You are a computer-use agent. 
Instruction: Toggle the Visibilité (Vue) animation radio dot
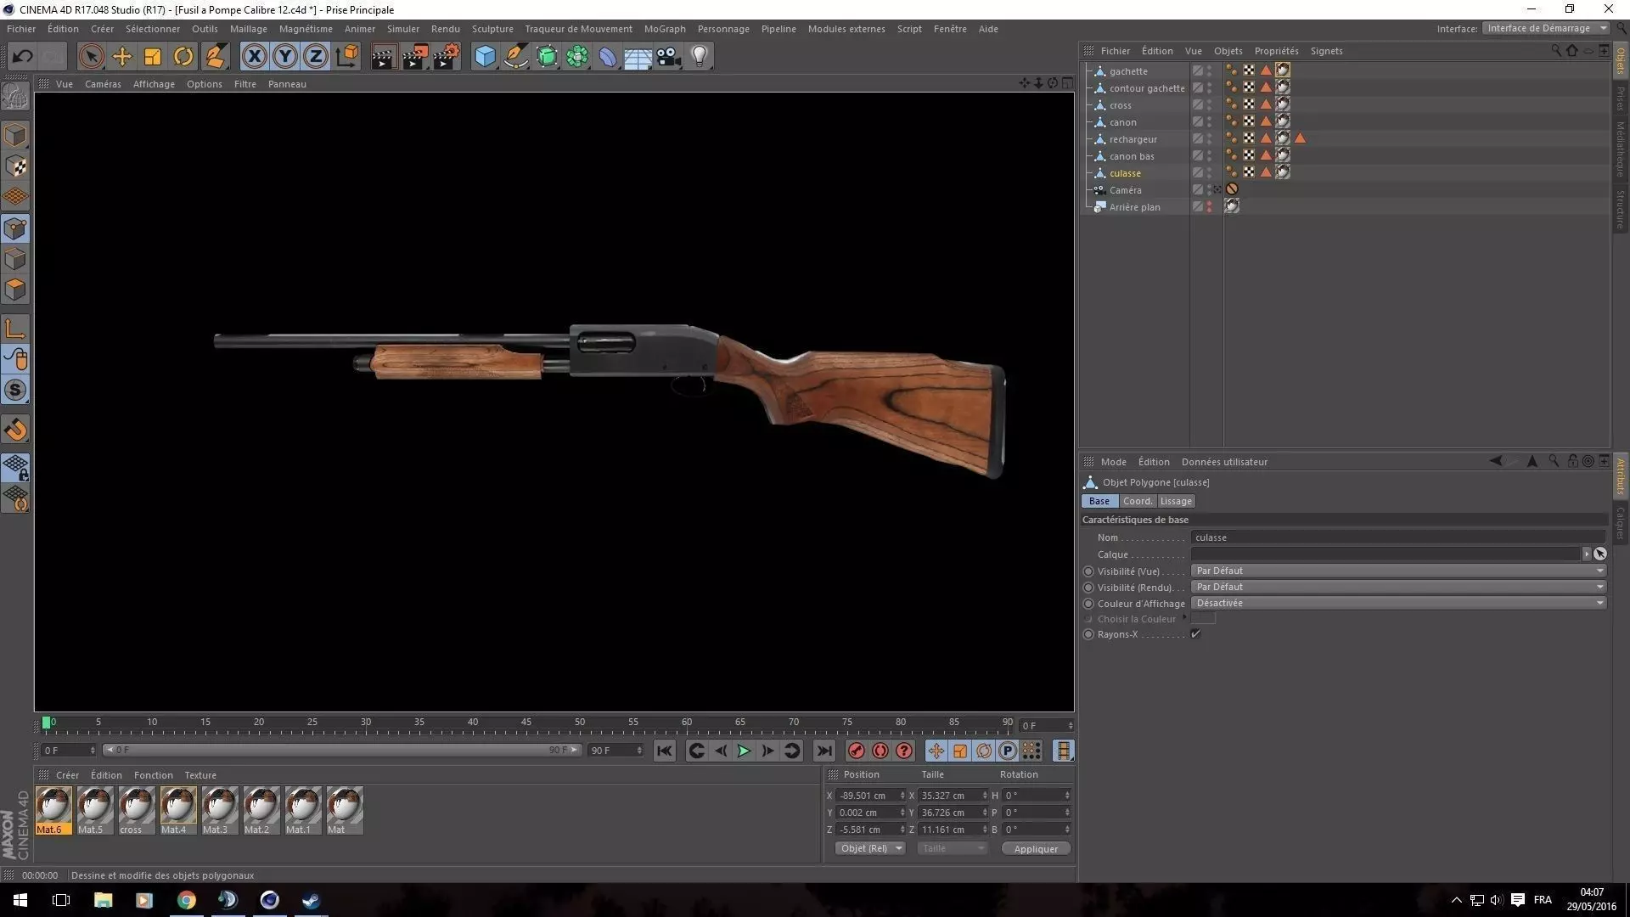pos(1088,571)
